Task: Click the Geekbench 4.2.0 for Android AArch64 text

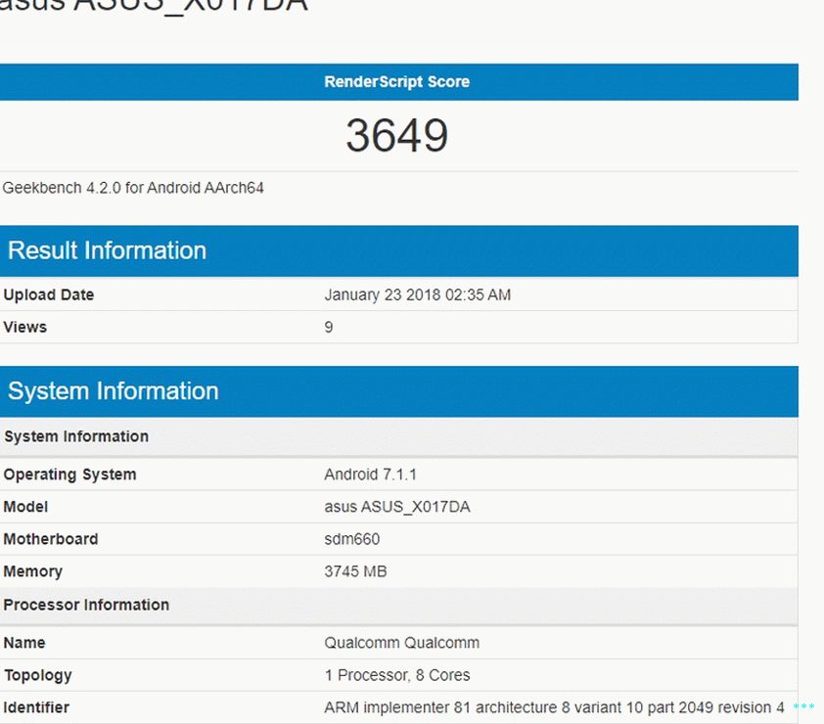Action: click(133, 188)
